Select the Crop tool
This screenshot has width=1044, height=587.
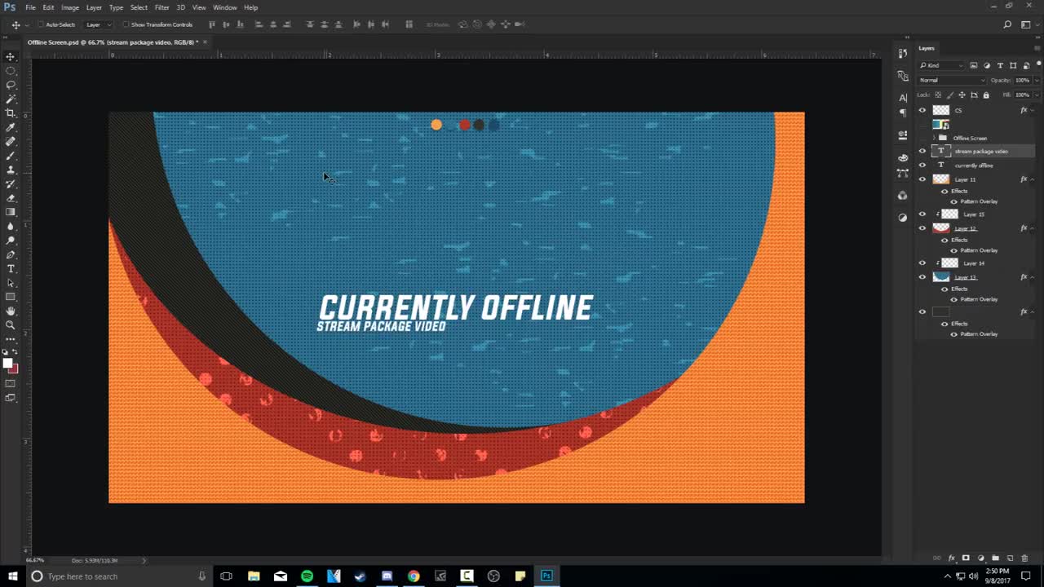click(11, 113)
